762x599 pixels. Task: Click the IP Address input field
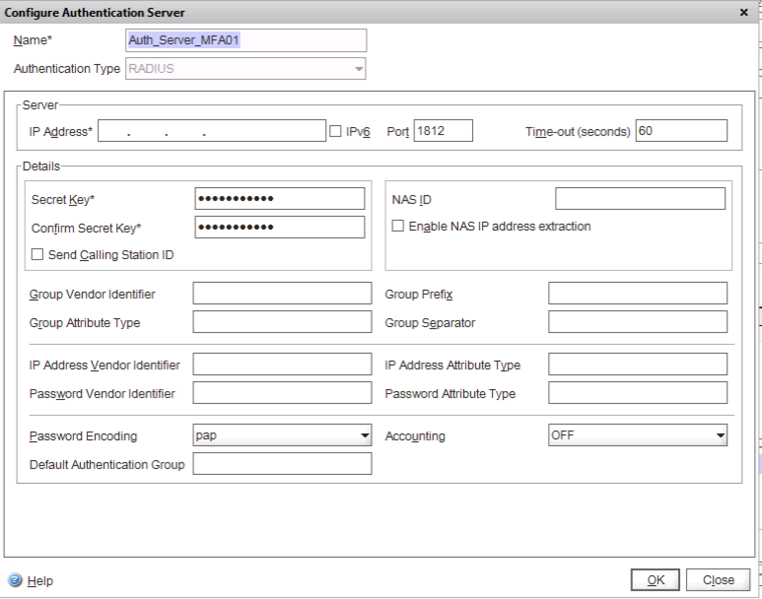[212, 131]
